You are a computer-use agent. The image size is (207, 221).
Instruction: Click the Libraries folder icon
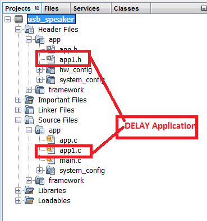tap(29, 191)
